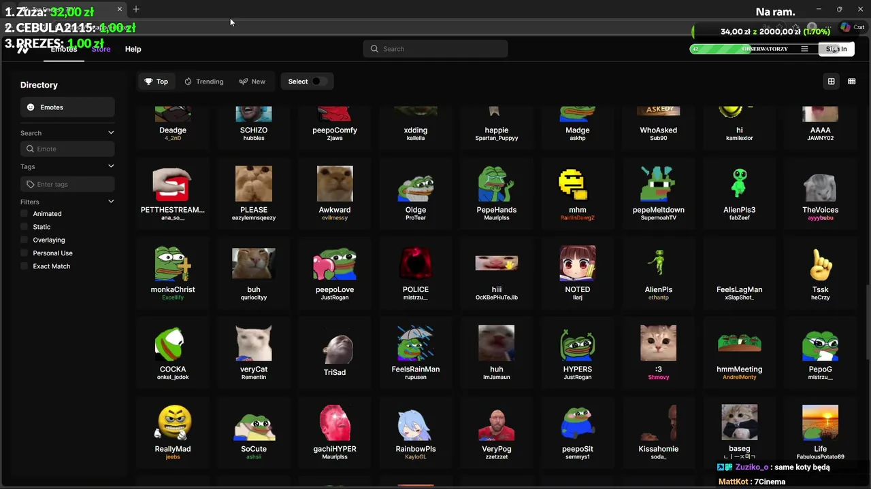This screenshot has height=489, width=871.
Task: Click the Life sunset emote
Action: click(x=821, y=422)
